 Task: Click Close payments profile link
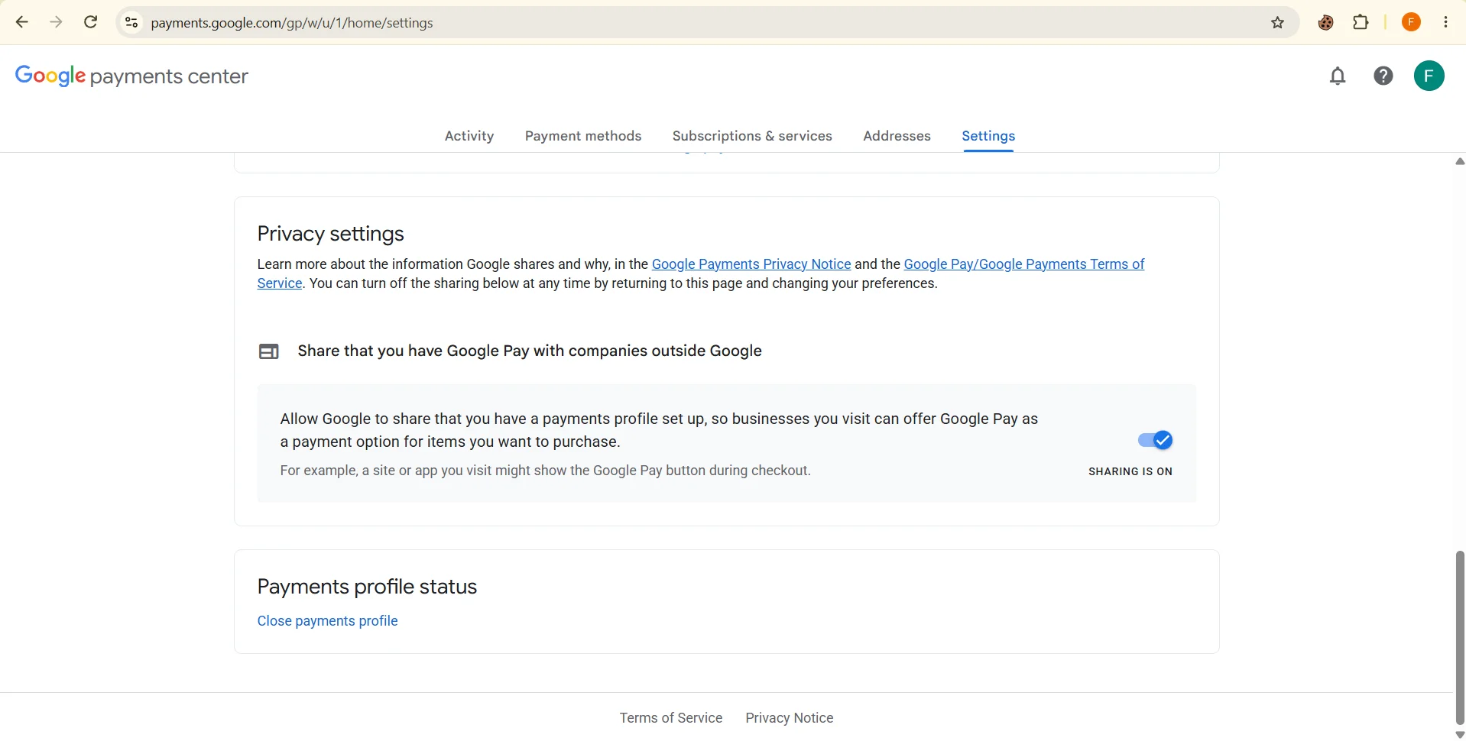(327, 621)
